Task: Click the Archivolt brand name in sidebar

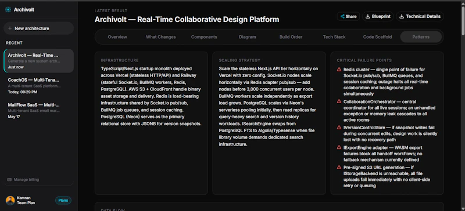Action: click(24, 10)
